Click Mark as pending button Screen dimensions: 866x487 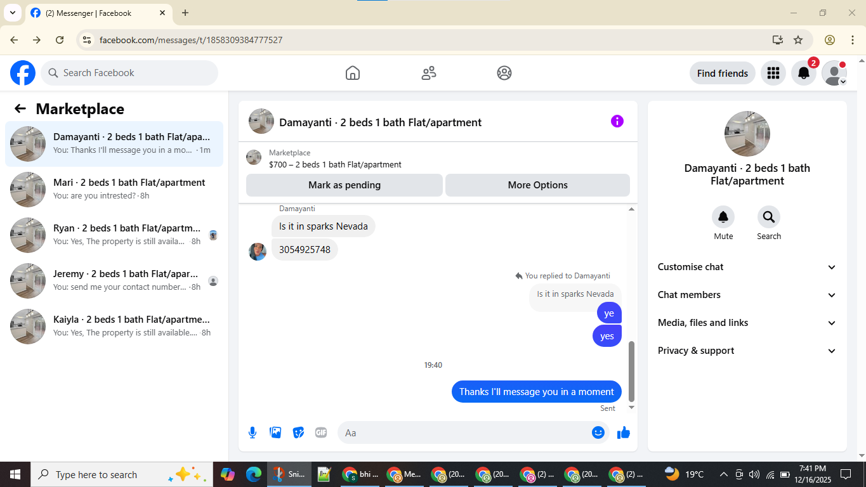click(x=344, y=185)
